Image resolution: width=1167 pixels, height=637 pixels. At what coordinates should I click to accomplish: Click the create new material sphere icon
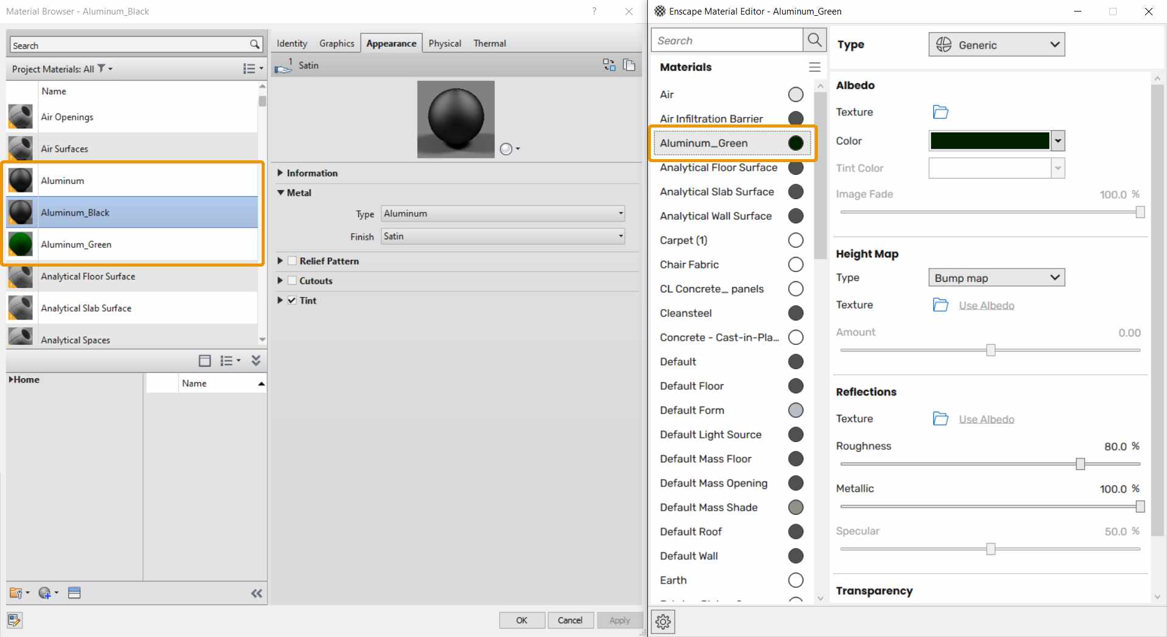tap(45, 593)
